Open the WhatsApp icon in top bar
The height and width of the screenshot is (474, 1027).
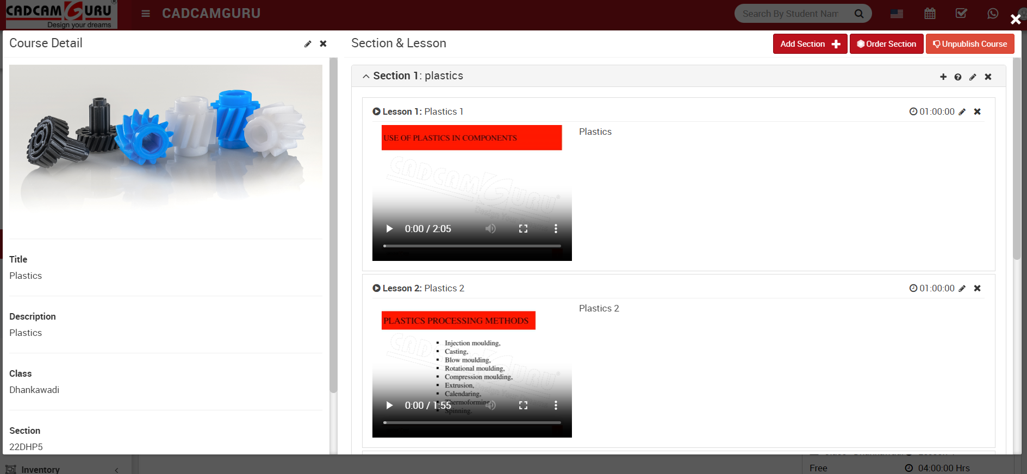(993, 14)
